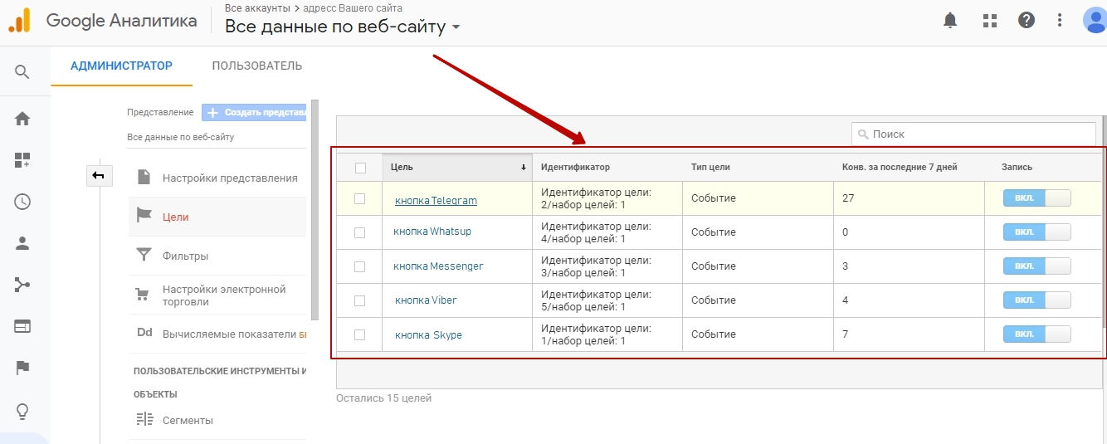Open the кнопка Messenger goal link
Screen dimensions: 1107x444
click(438, 266)
